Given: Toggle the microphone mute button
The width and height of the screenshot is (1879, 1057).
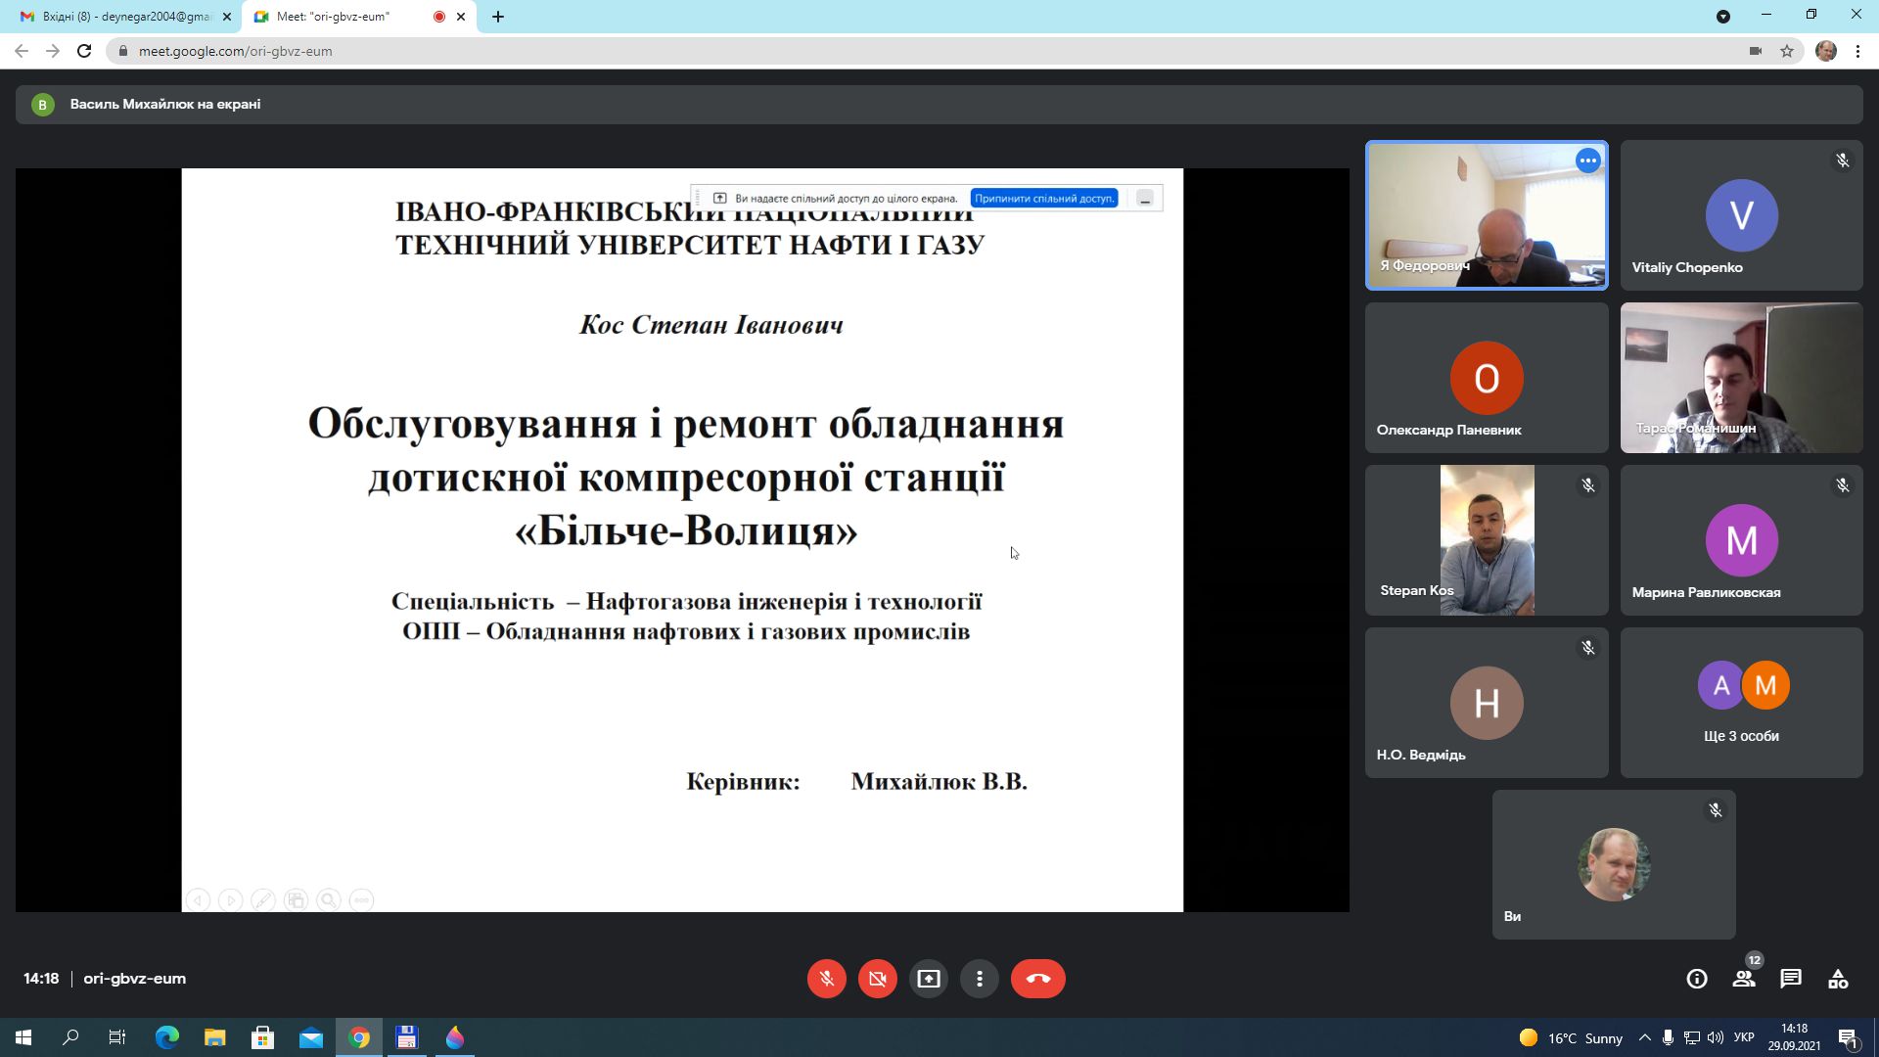Looking at the screenshot, I should point(826,979).
